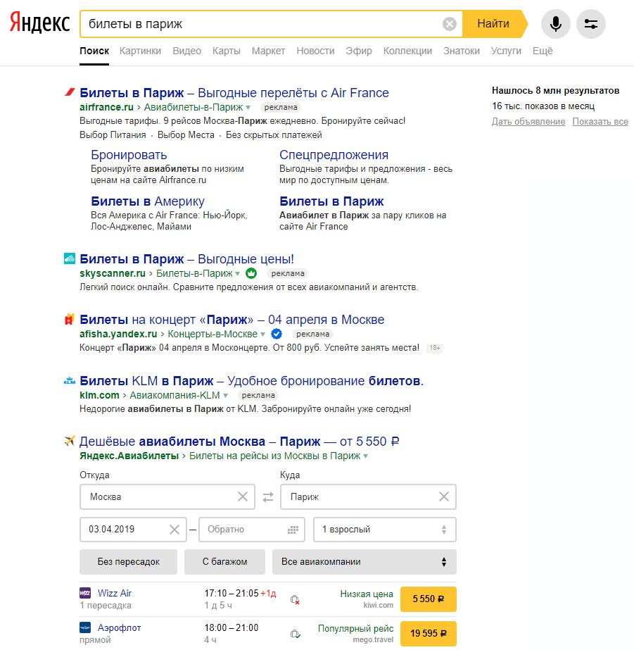Open the KLM tickets result title
Viewport: 634px width, 650px height.
pyautogui.click(x=252, y=380)
